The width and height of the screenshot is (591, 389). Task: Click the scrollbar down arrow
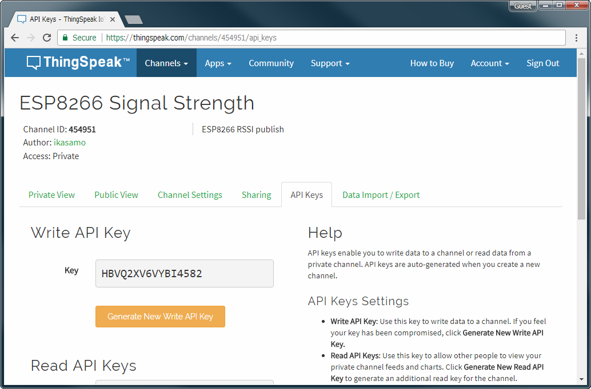pos(581,379)
